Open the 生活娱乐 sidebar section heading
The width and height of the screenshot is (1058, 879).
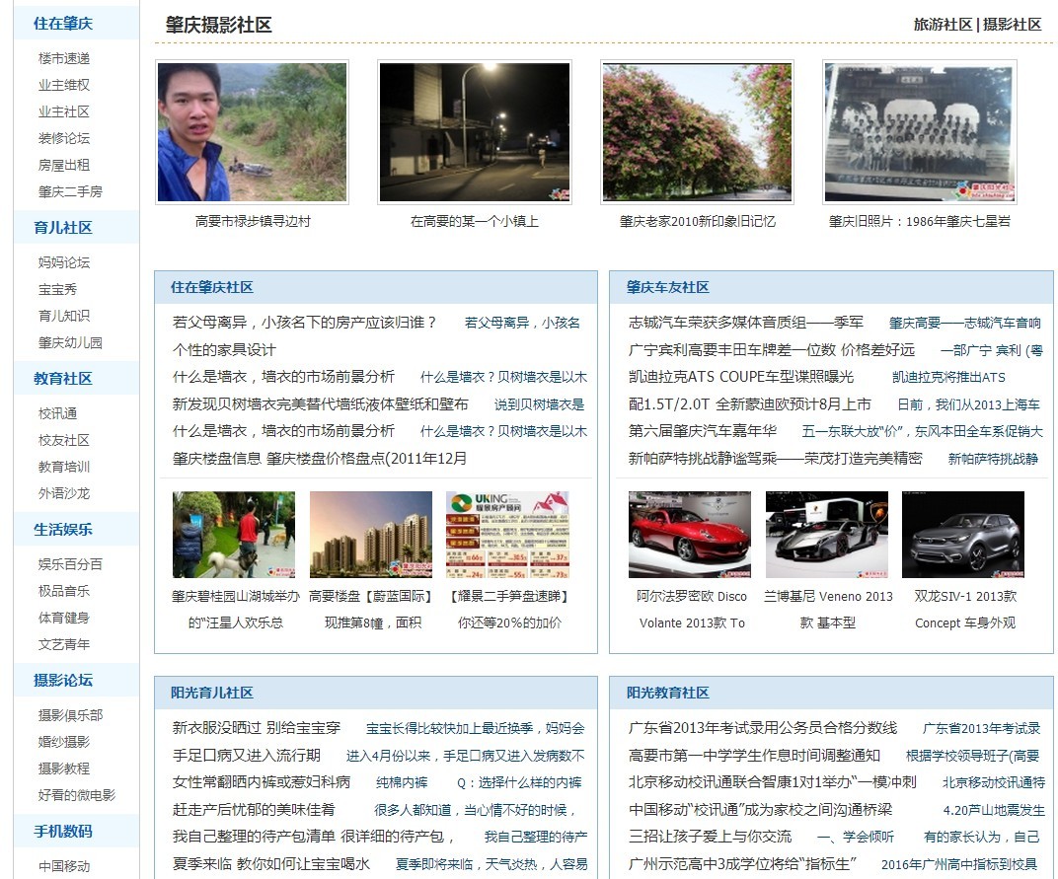(63, 530)
